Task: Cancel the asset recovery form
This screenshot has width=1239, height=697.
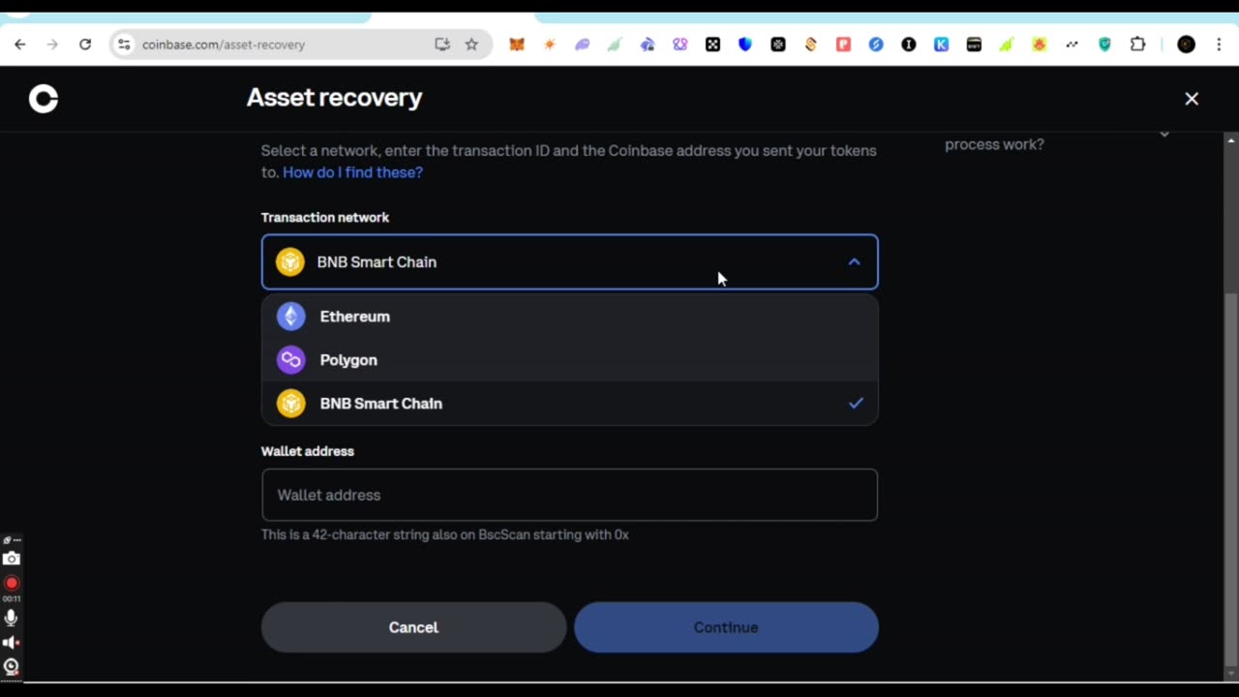Action: coord(413,627)
